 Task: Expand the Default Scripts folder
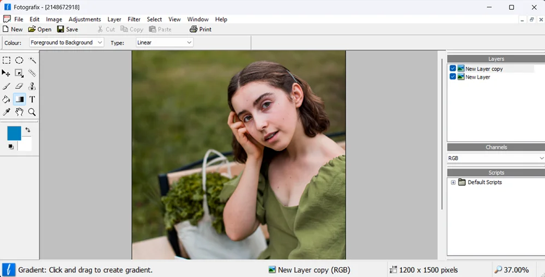click(x=453, y=182)
